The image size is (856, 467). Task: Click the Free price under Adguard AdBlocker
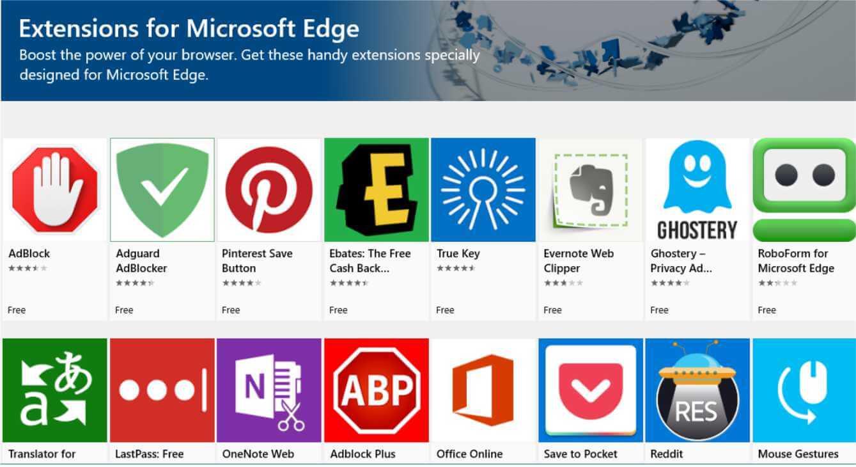(x=124, y=310)
